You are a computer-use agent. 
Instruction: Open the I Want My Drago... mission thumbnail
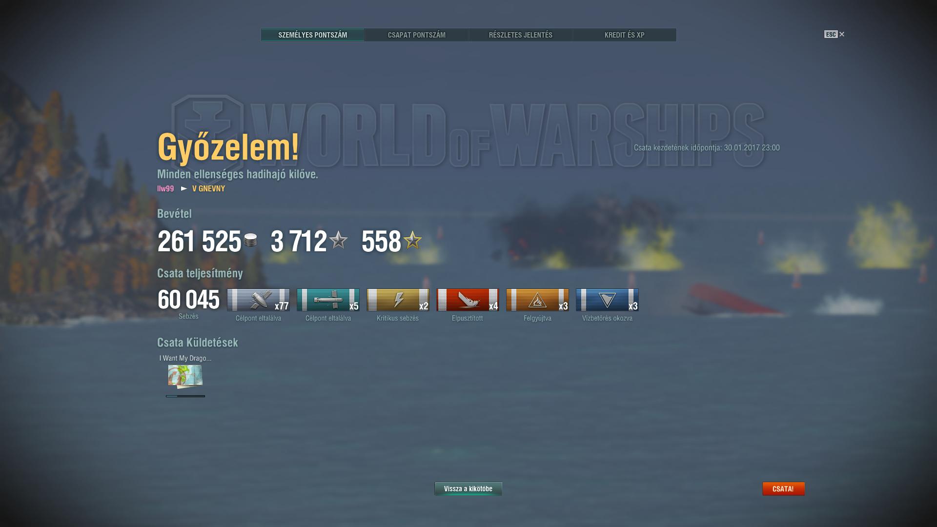[185, 376]
